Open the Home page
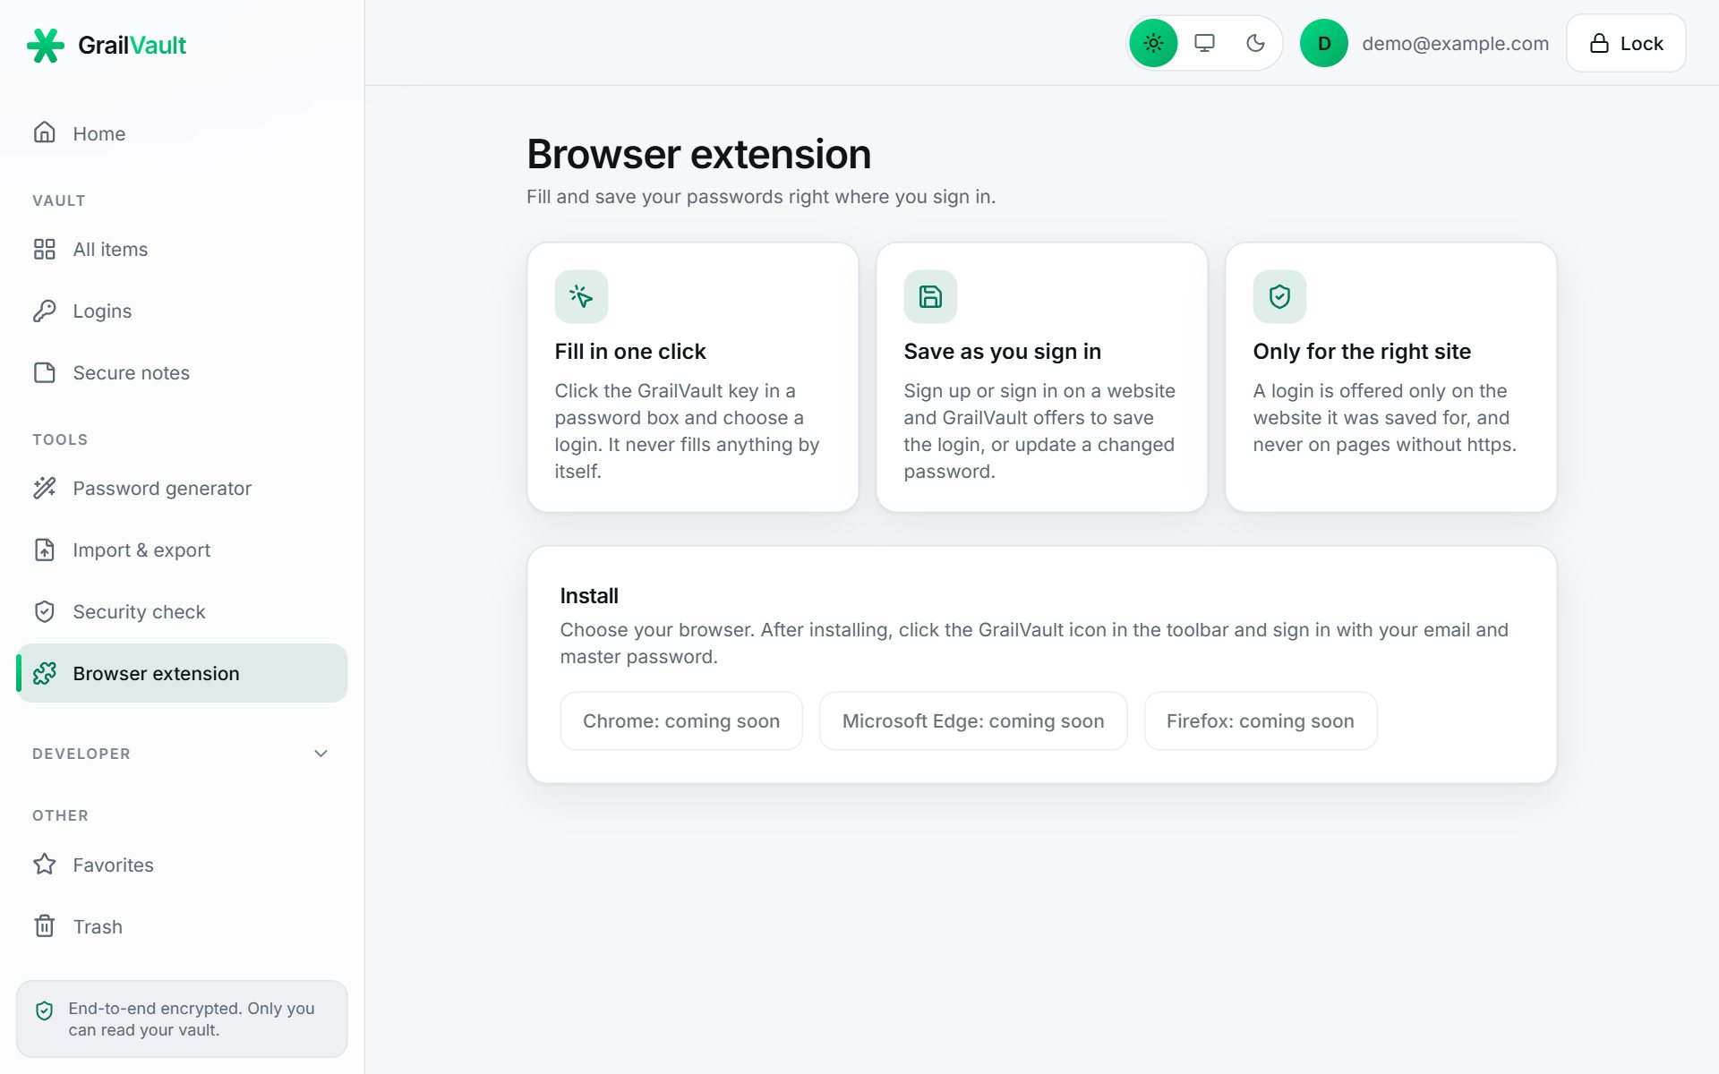This screenshot has height=1074, width=1719. tap(182, 133)
